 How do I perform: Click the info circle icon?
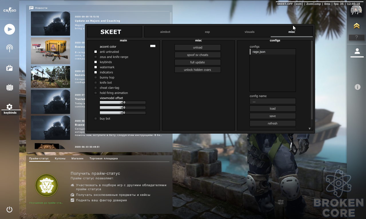[x=357, y=87]
